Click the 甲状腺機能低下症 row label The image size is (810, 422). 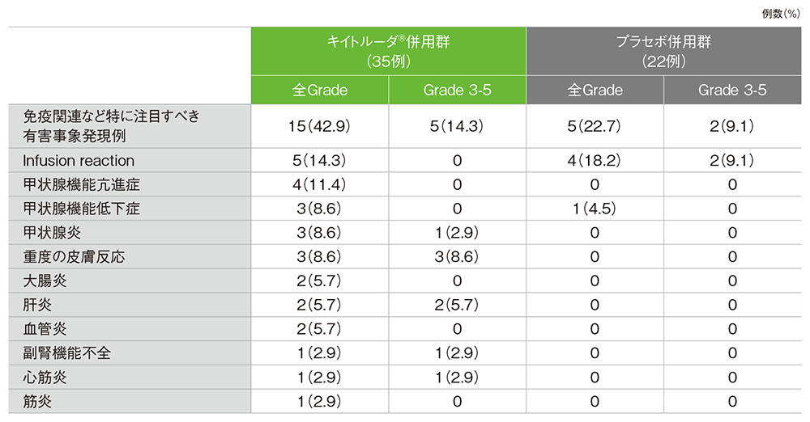tap(83, 209)
